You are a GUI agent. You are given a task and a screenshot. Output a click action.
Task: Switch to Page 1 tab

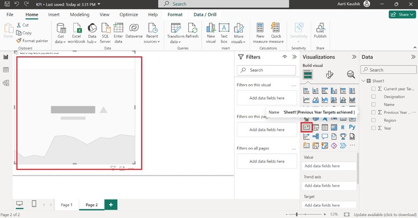click(x=66, y=205)
